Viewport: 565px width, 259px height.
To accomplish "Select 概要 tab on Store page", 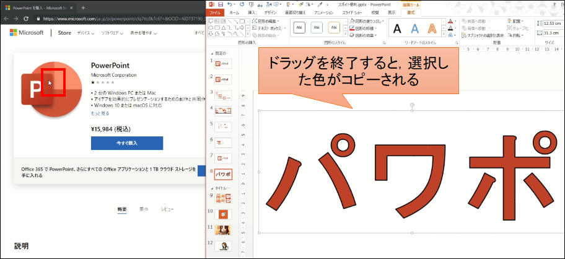I will 122,209.
